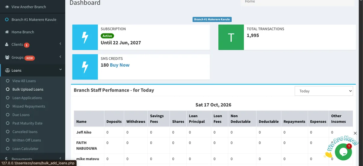The width and height of the screenshot is (363, 166).
Task: Expand the Groups menu chevron
Action: (60, 57)
